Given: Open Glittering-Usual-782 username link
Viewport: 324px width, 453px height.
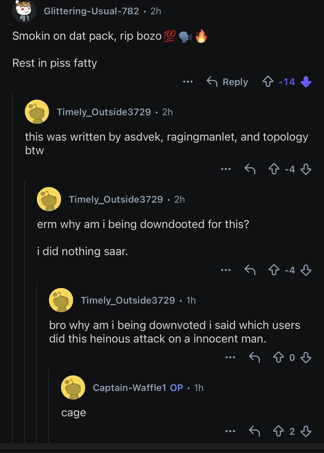Looking at the screenshot, I should pos(91,11).
